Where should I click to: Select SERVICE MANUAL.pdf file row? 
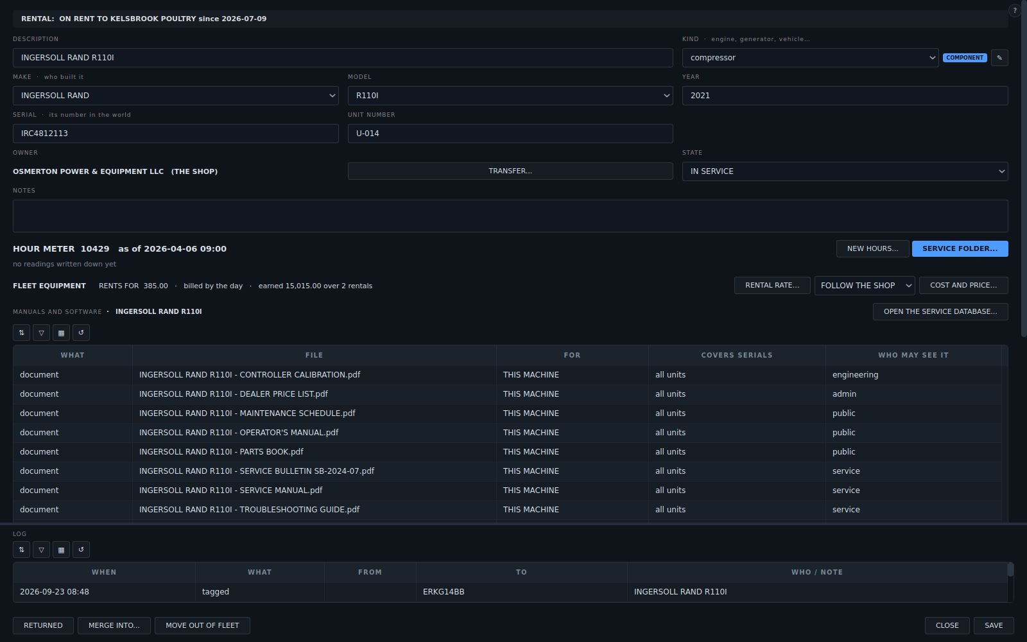point(507,490)
